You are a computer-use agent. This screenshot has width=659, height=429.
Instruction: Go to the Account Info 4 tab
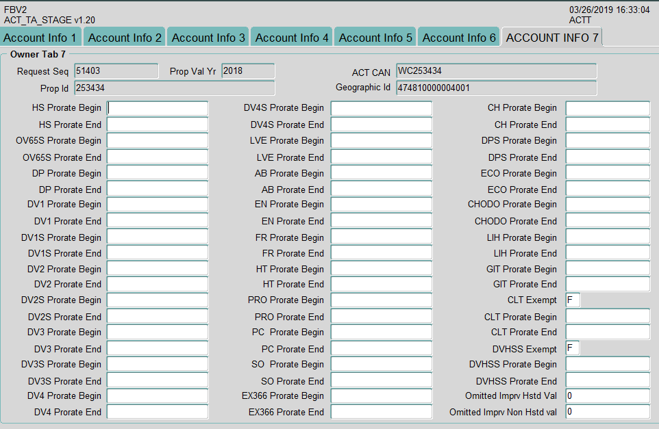pyautogui.click(x=292, y=38)
